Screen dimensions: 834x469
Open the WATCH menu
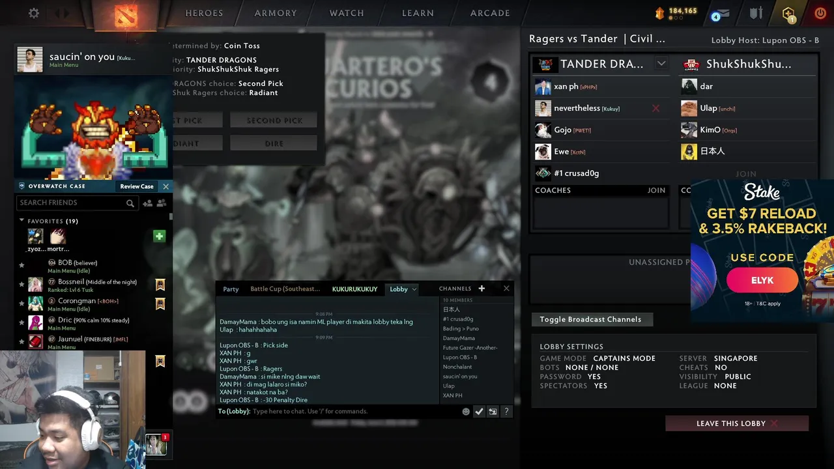(347, 13)
